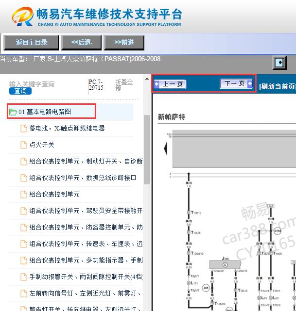Go back with the <<后退 button
This screenshot has width=296, height=311.
point(82,42)
